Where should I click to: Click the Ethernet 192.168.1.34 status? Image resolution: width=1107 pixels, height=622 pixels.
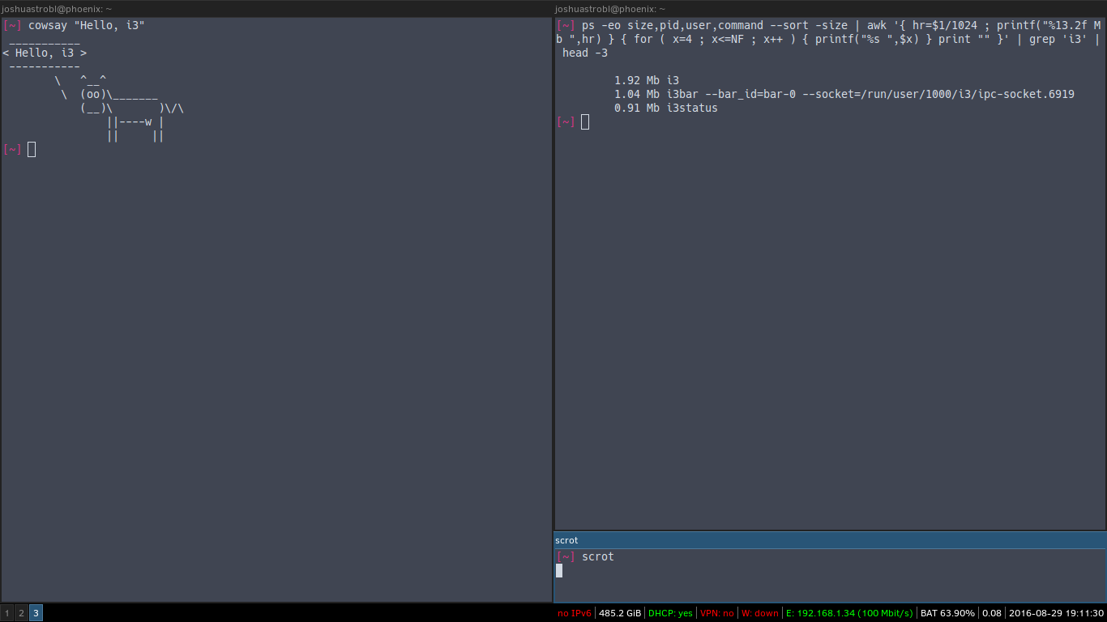coord(849,613)
